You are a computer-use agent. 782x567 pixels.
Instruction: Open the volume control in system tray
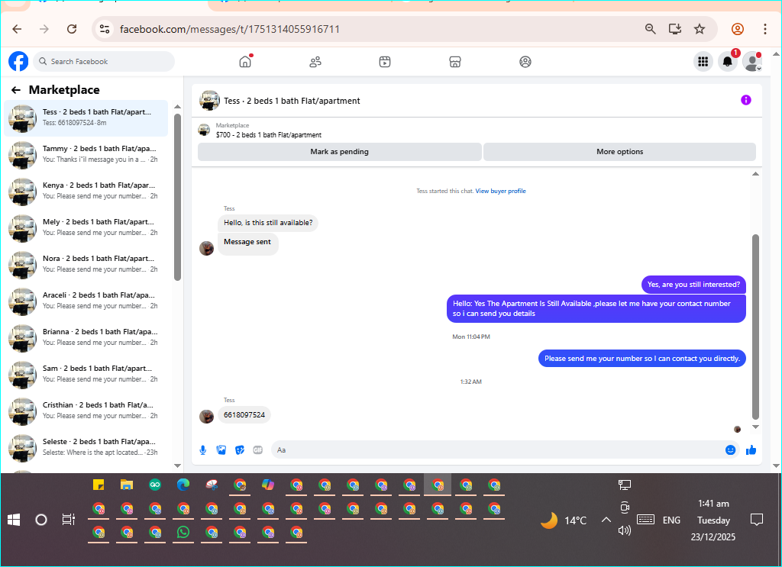pyautogui.click(x=625, y=530)
